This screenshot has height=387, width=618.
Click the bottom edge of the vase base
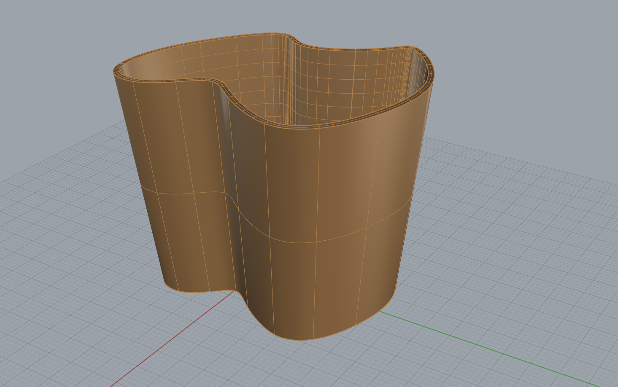tap(304, 340)
